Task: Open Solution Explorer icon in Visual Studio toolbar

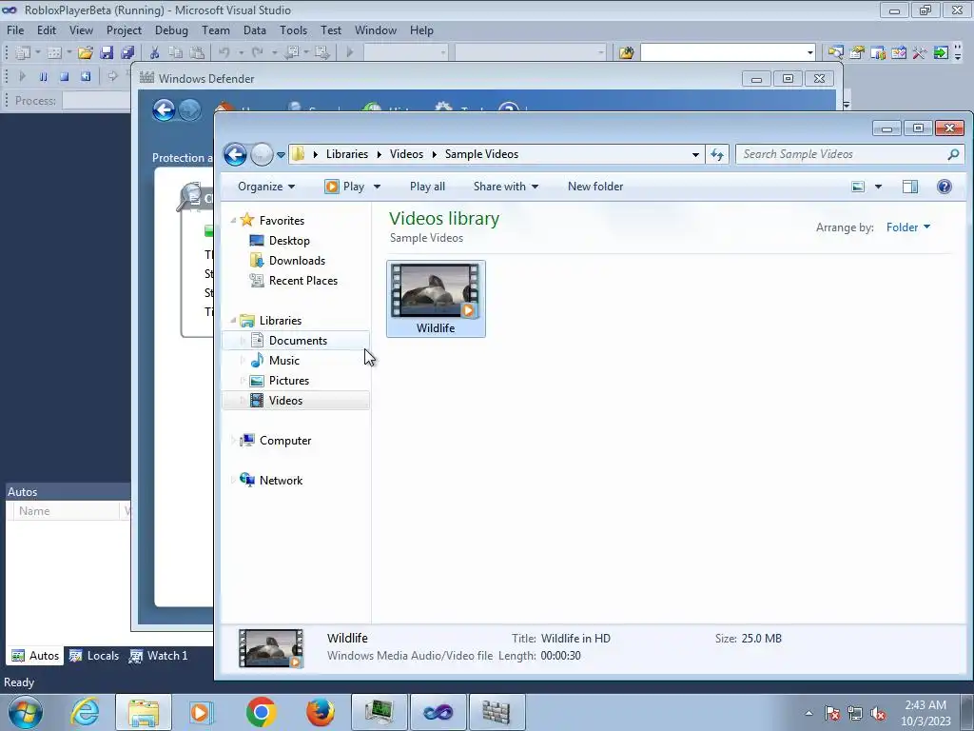Action: click(x=835, y=53)
